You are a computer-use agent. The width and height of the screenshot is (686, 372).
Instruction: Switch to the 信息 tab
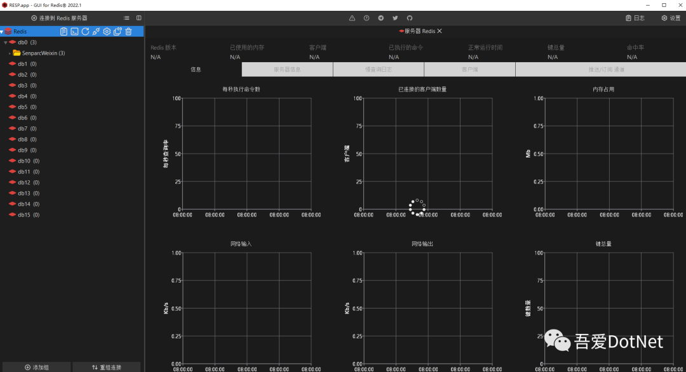point(196,69)
